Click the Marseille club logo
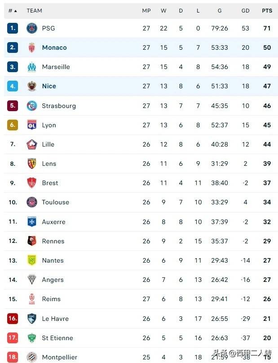The height and width of the screenshot is (363, 278). click(x=31, y=67)
